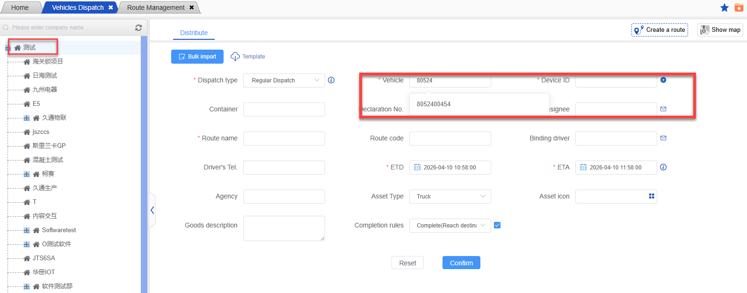Click the envelope icon beside Binding driver
Image resolution: width=747 pixels, height=293 pixels.
pyautogui.click(x=663, y=138)
